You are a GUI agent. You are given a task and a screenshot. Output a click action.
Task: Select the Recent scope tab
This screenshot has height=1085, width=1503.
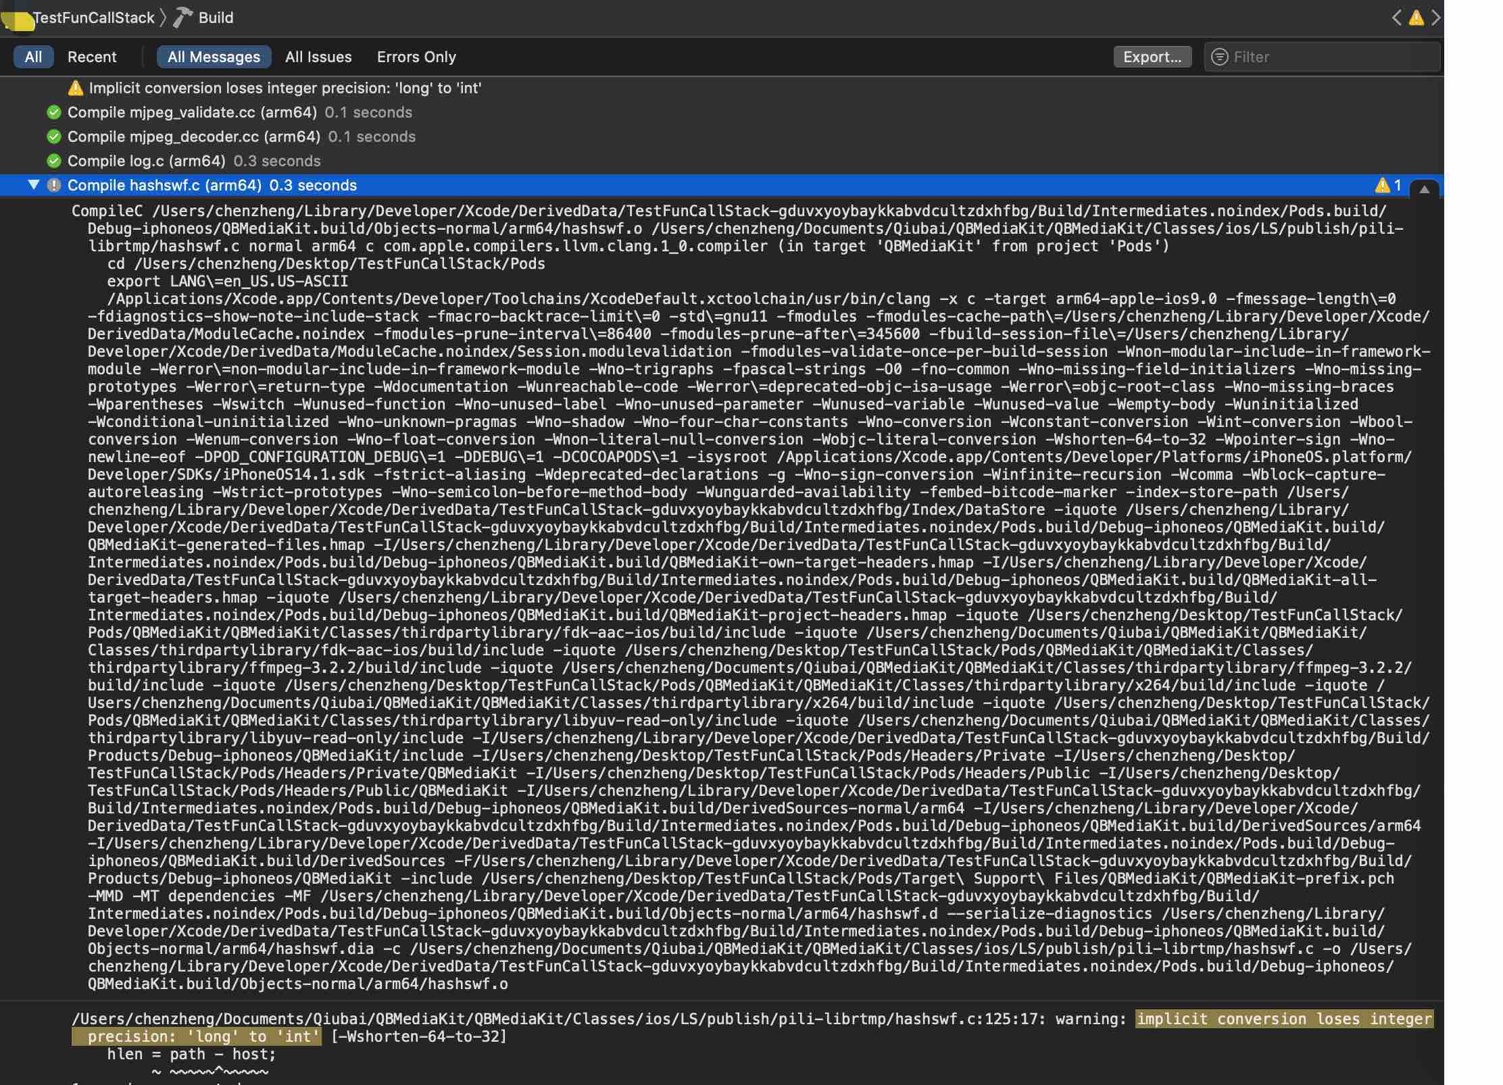point(92,57)
